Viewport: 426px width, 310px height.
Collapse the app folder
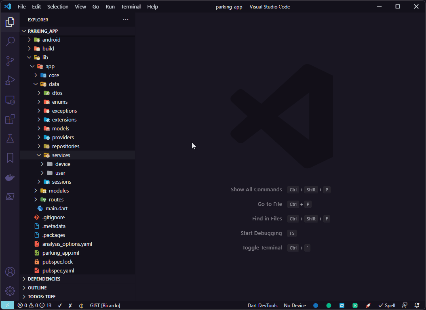[x=78, y=67]
